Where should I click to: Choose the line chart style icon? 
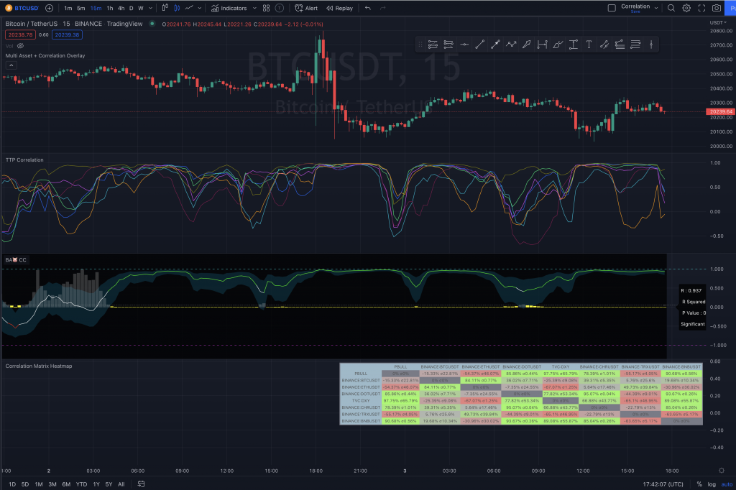(189, 8)
